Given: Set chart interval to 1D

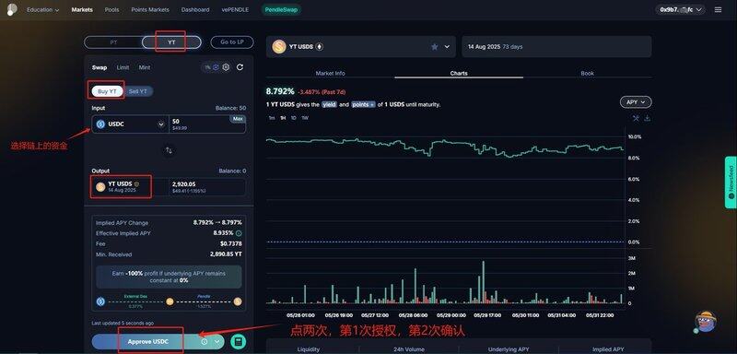Looking at the screenshot, I should (294, 118).
